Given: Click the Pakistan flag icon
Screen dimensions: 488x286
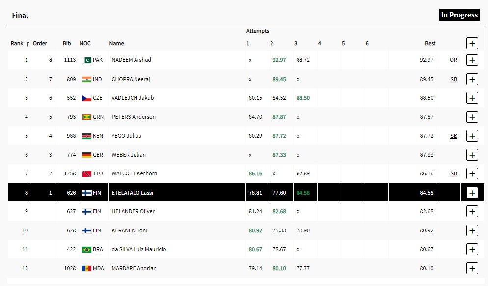Looking at the screenshot, I should (87, 60).
